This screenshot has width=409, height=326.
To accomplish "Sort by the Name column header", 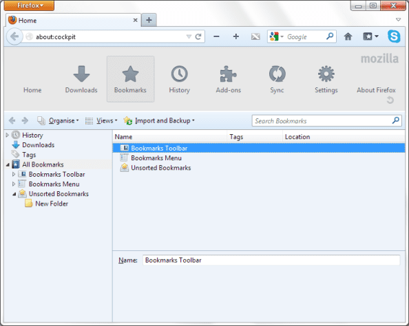I will pyautogui.click(x=170, y=137).
